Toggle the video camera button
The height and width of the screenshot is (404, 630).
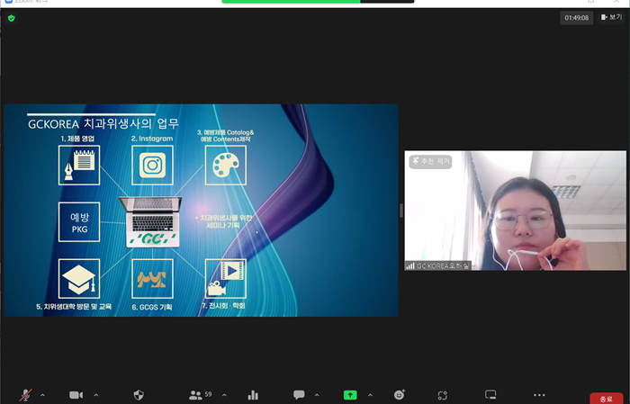tap(76, 395)
